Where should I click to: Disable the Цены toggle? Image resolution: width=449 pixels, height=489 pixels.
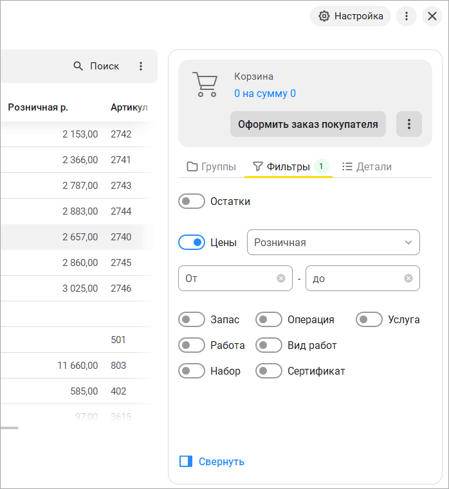(192, 242)
